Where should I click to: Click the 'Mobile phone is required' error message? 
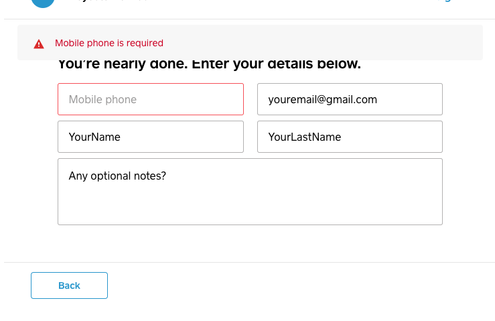tap(109, 43)
